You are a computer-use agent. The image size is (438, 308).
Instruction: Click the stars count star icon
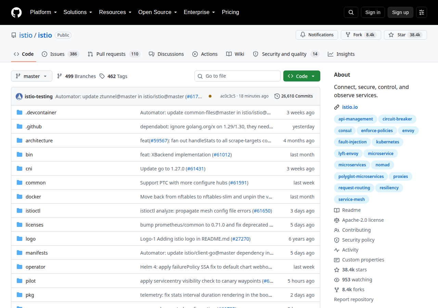point(337,270)
